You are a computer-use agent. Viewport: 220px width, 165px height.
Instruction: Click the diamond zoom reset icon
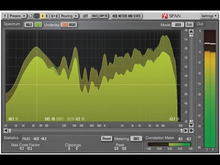point(191,131)
